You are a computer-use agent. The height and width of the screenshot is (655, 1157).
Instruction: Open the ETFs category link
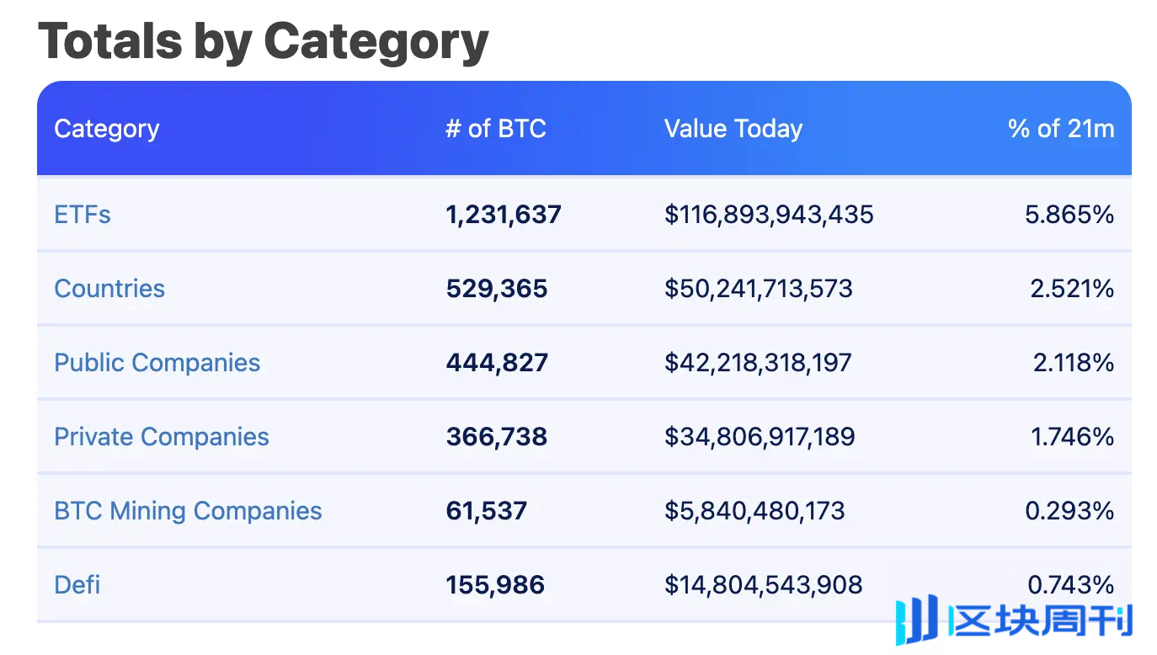click(83, 215)
